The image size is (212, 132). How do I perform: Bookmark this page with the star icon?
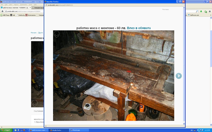pos(183,5)
